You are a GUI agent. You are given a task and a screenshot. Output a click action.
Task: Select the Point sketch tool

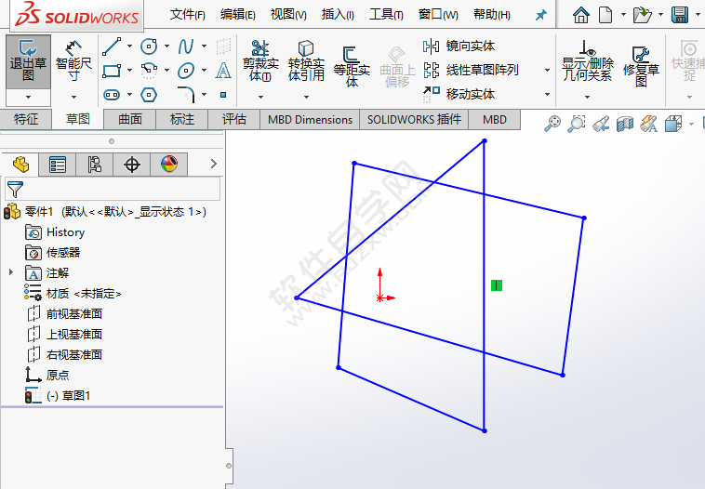(x=223, y=95)
